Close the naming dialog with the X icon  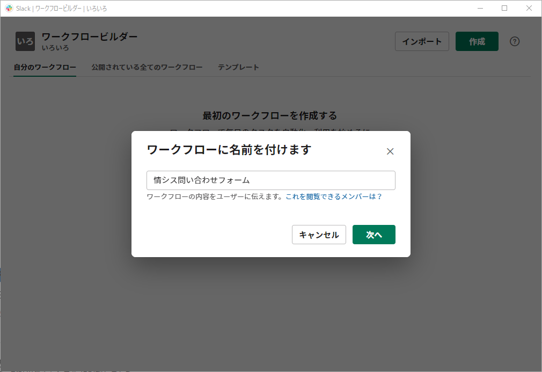point(390,151)
